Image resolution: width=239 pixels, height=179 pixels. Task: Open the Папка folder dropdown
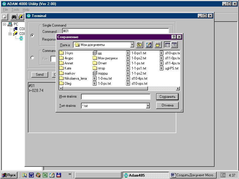(132, 45)
